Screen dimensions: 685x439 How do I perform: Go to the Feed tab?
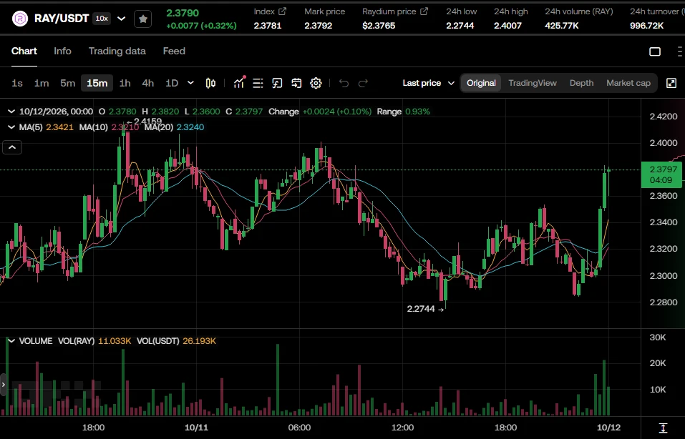click(174, 51)
